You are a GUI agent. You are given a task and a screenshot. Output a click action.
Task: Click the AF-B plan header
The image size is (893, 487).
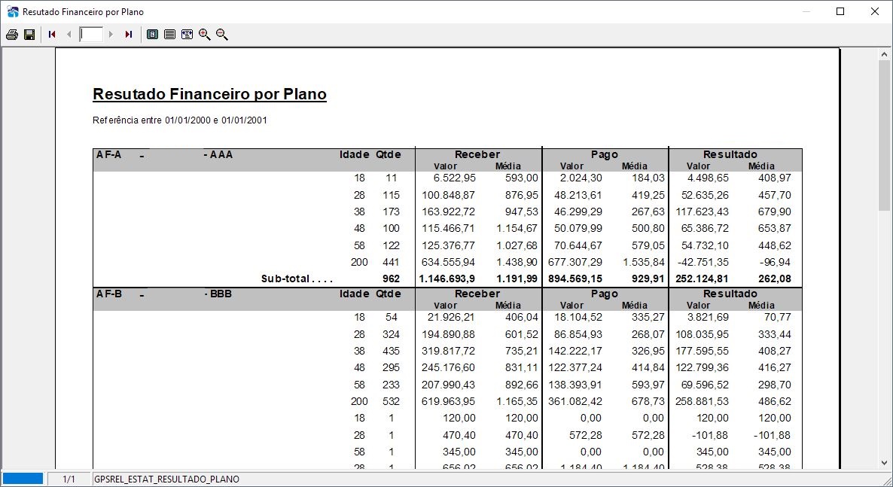coord(108,294)
